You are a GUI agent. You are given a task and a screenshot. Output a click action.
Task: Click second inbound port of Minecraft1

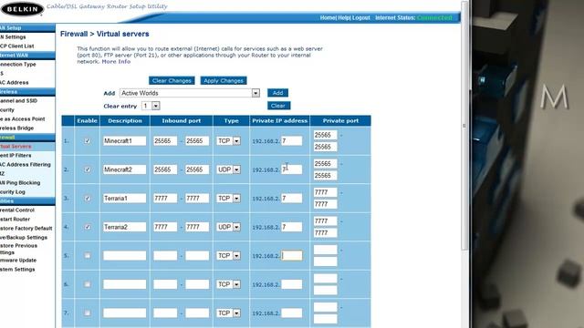pyautogui.click(x=197, y=141)
